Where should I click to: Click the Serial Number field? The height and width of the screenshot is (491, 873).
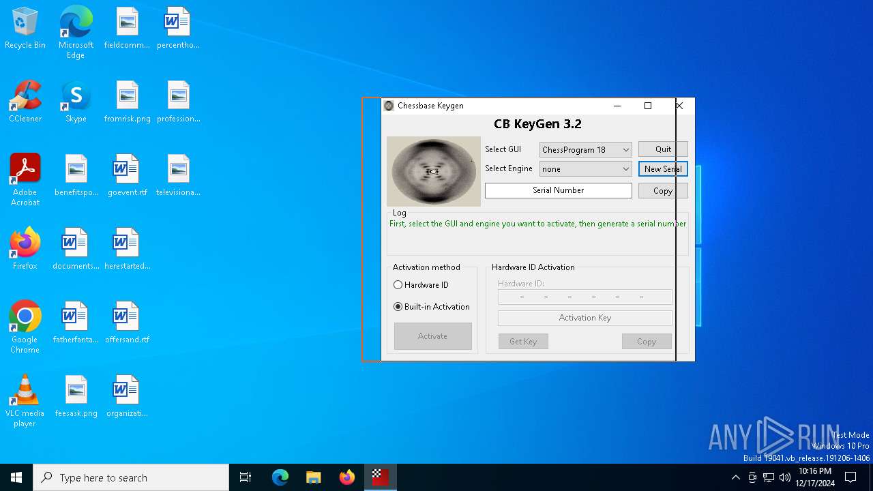[x=558, y=190]
